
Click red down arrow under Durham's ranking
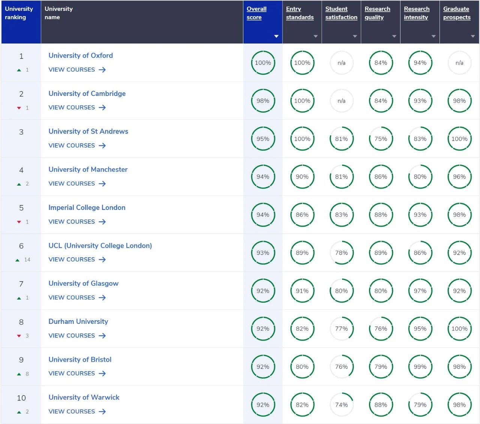[19, 336]
